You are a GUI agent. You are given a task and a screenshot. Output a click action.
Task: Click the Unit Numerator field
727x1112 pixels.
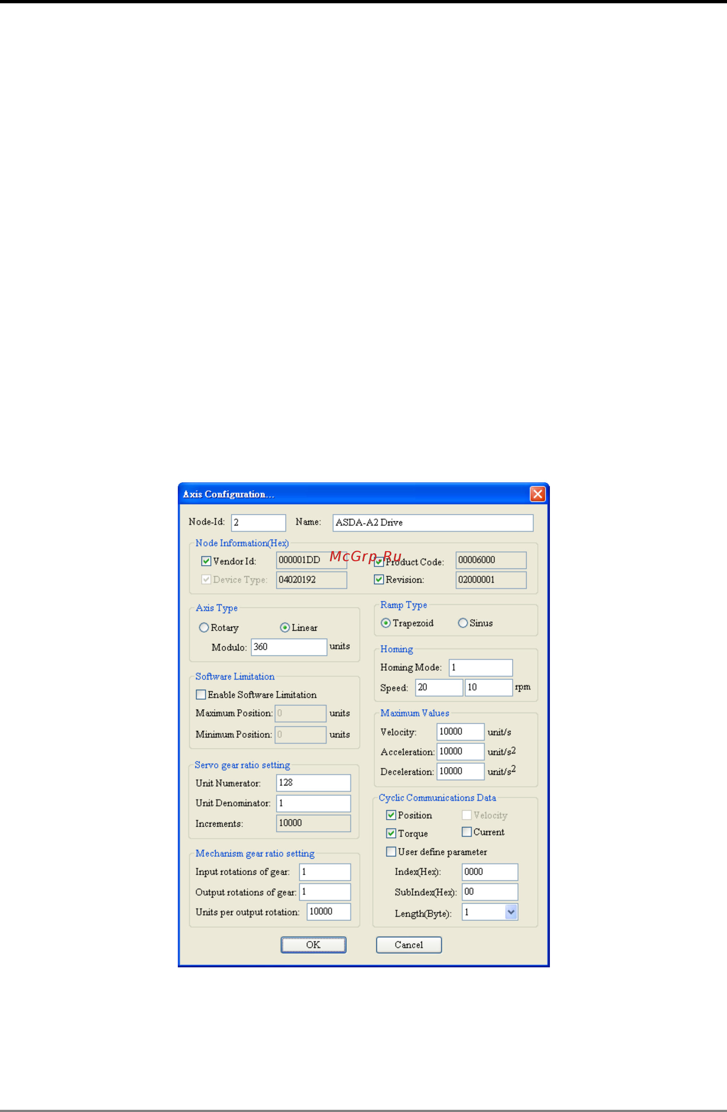tap(313, 783)
